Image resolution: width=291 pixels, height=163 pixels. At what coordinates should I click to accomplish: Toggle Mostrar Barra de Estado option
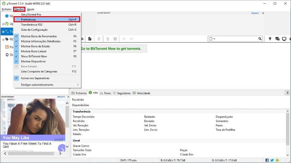point(47,46)
